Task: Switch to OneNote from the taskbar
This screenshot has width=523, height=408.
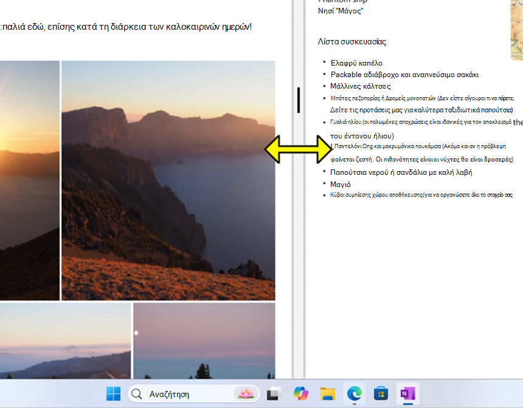Action: [x=407, y=394]
